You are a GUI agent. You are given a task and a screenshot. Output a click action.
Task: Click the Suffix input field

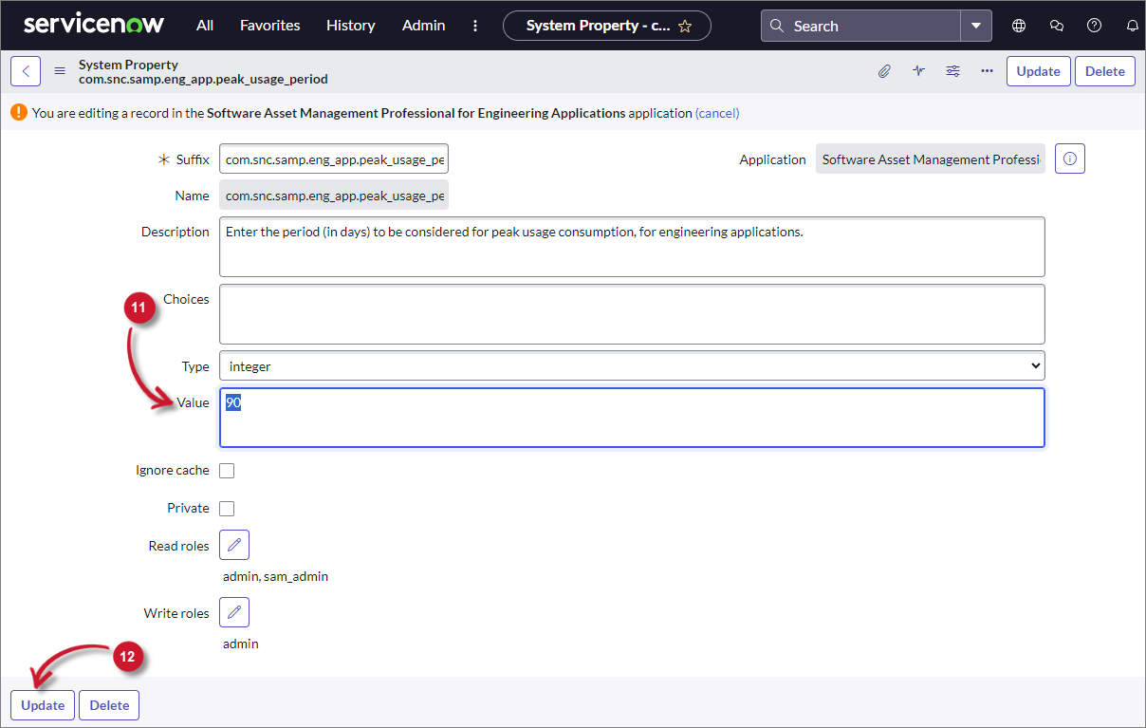(334, 159)
